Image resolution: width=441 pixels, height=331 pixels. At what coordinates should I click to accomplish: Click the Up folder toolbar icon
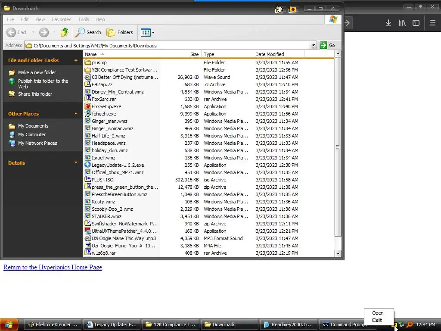(x=65, y=32)
